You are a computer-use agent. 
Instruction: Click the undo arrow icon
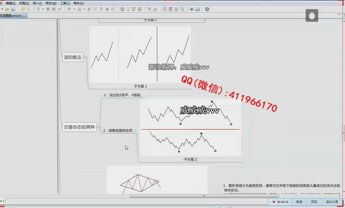pyautogui.click(x=22, y=9)
